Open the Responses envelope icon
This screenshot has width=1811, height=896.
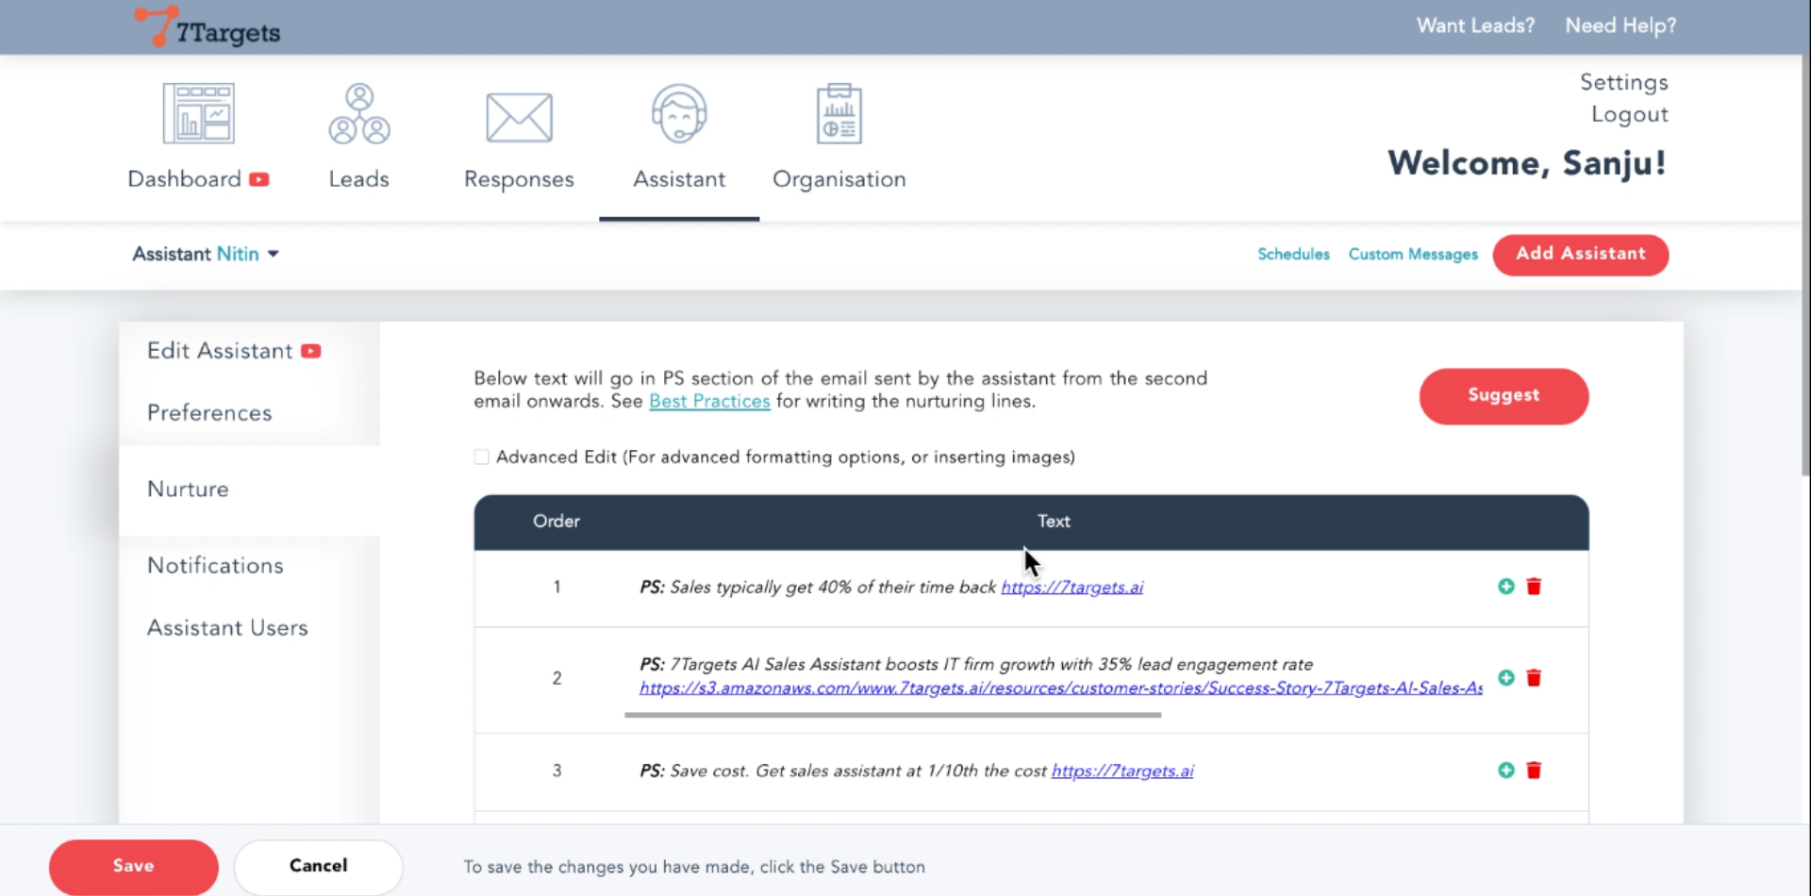519,118
